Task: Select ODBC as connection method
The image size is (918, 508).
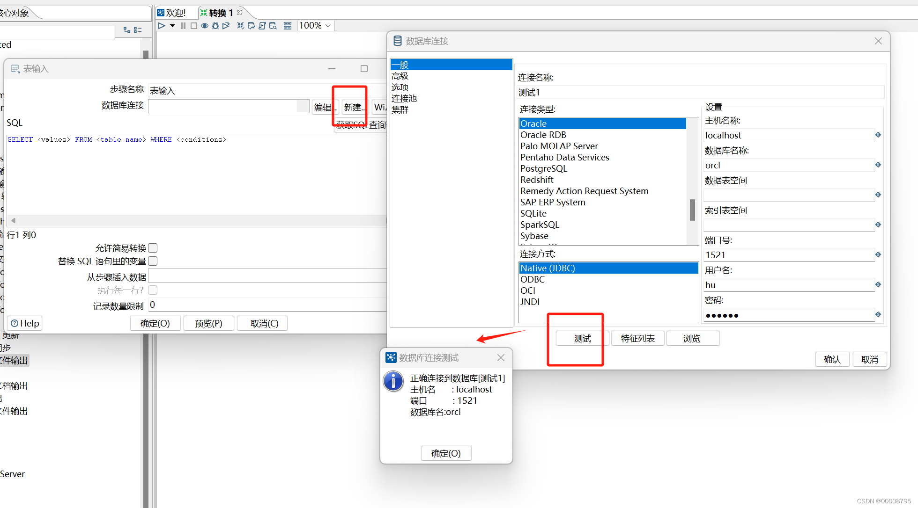Action: pyautogui.click(x=533, y=279)
